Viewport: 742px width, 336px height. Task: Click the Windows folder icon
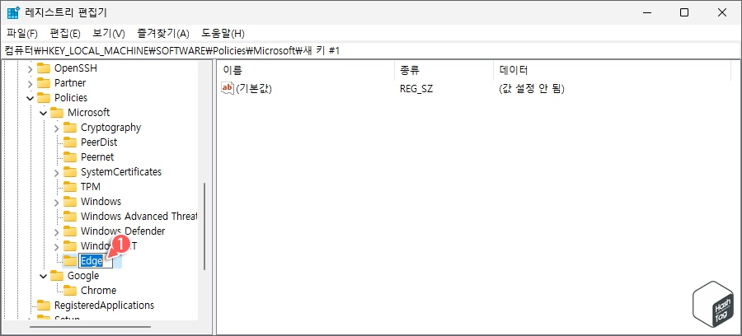70,201
